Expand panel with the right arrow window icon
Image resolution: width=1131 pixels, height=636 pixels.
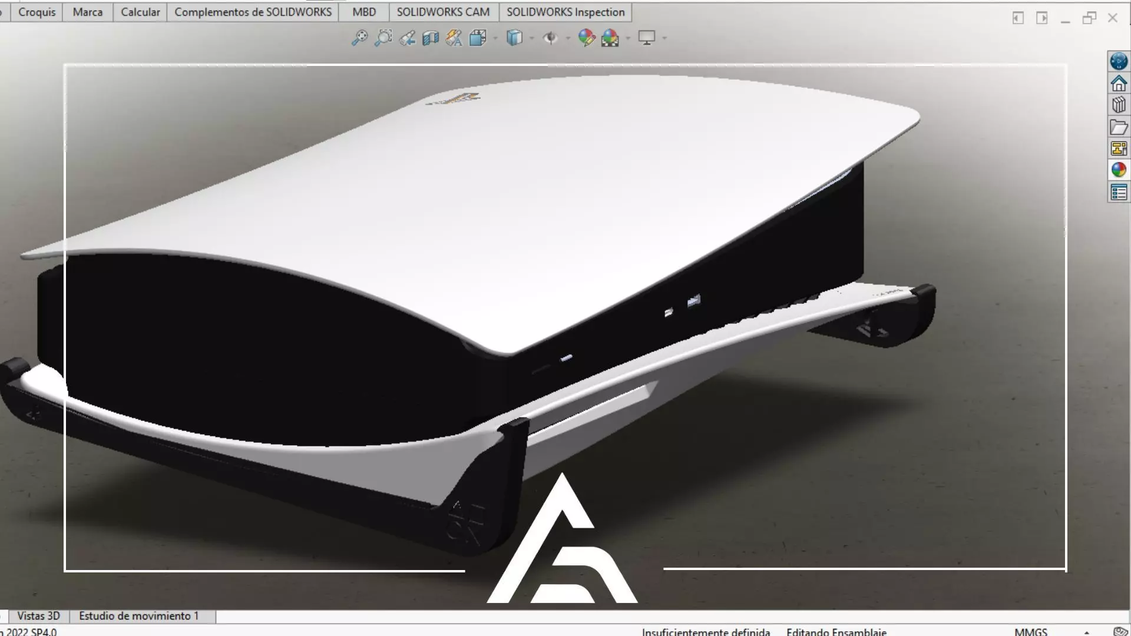tap(1042, 18)
